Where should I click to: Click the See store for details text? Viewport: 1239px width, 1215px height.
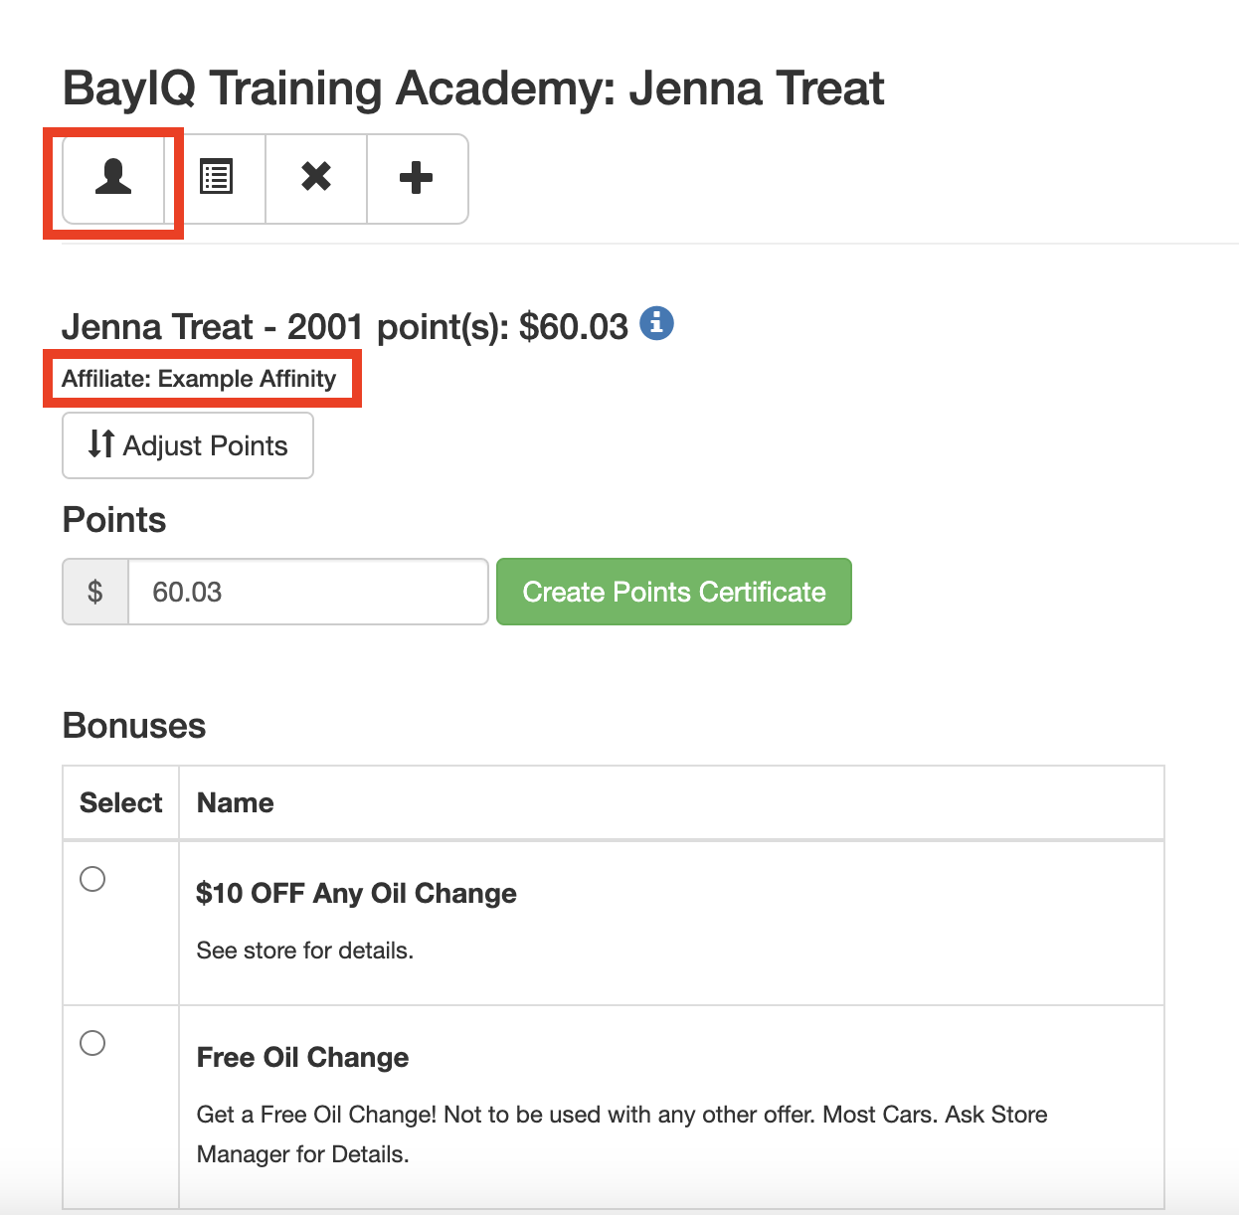pos(305,951)
